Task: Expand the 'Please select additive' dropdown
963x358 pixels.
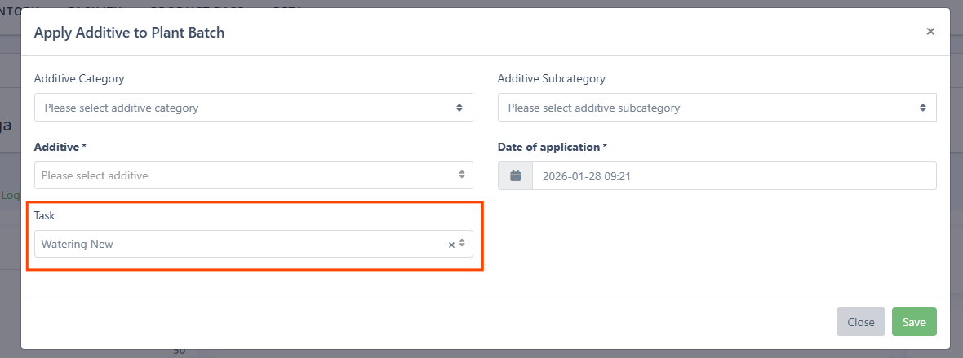Action: [245, 175]
